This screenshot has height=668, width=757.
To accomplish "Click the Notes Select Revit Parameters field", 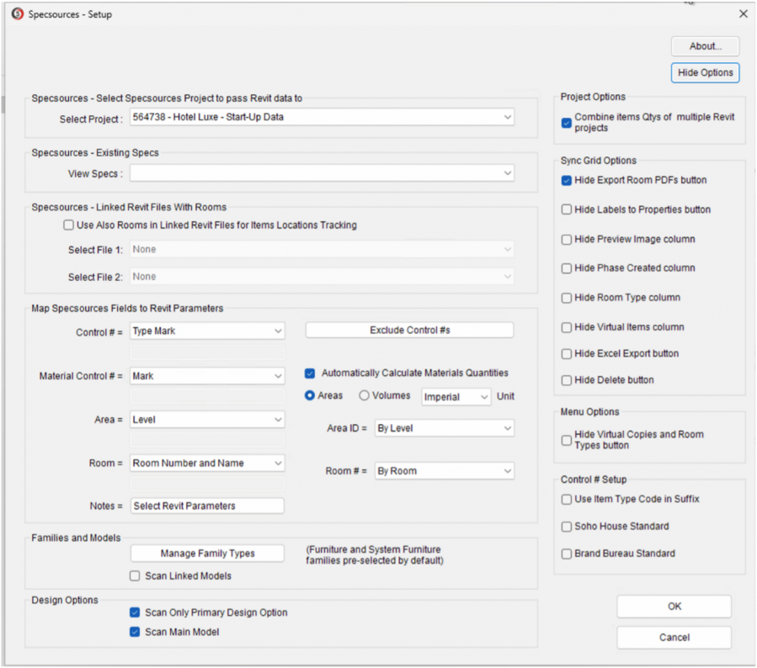I will (x=207, y=506).
